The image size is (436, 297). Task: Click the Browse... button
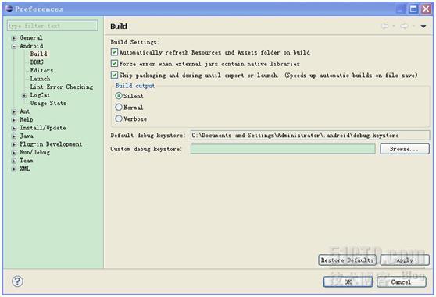click(x=405, y=149)
